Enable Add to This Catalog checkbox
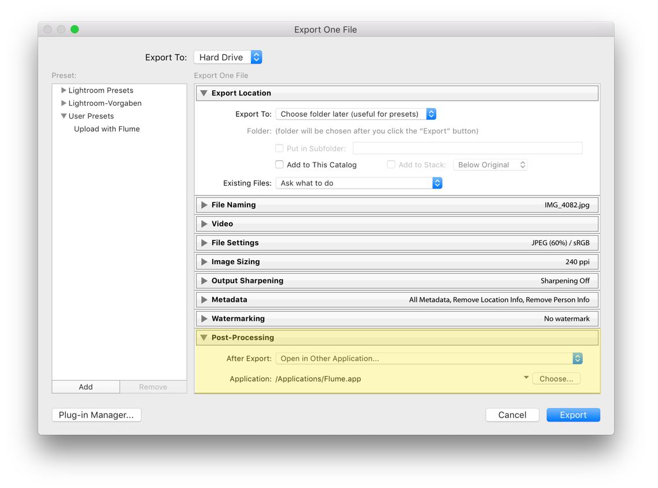The height and width of the screenshot is (488, 658). click(x=279, y=164)
